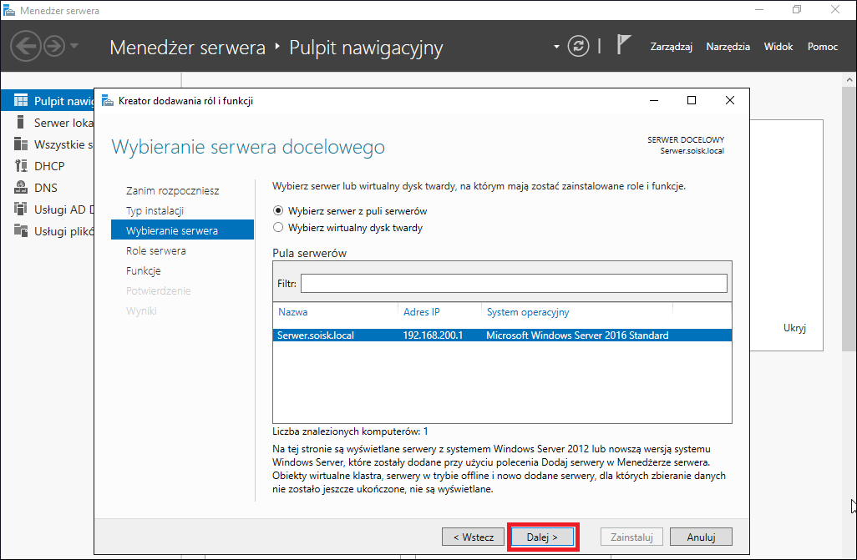Click IP address 192.168.200.1 cell
The width and height of the screenshot is (857, 560).
pyautogui.click(x=433, y=335)
